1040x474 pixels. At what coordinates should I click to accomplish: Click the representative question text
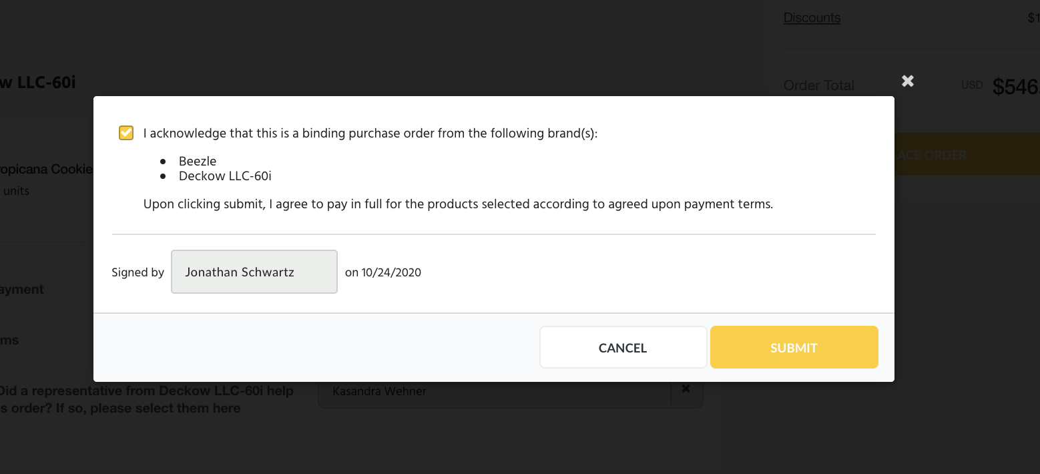146,399
